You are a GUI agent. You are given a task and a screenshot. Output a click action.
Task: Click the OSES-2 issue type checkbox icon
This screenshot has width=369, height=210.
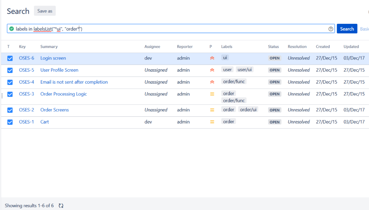tap(10, 110)
